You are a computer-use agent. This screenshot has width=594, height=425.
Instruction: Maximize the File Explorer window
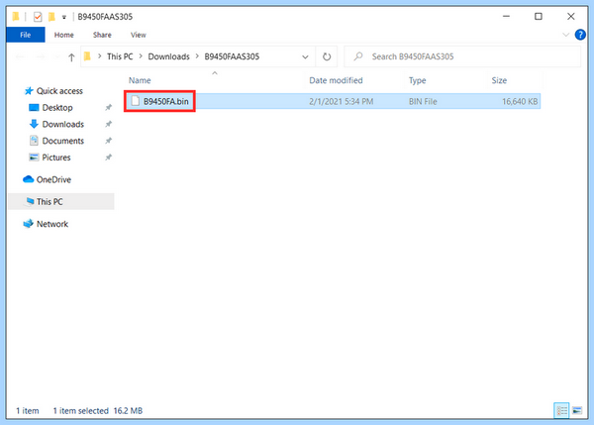[539, 16]
